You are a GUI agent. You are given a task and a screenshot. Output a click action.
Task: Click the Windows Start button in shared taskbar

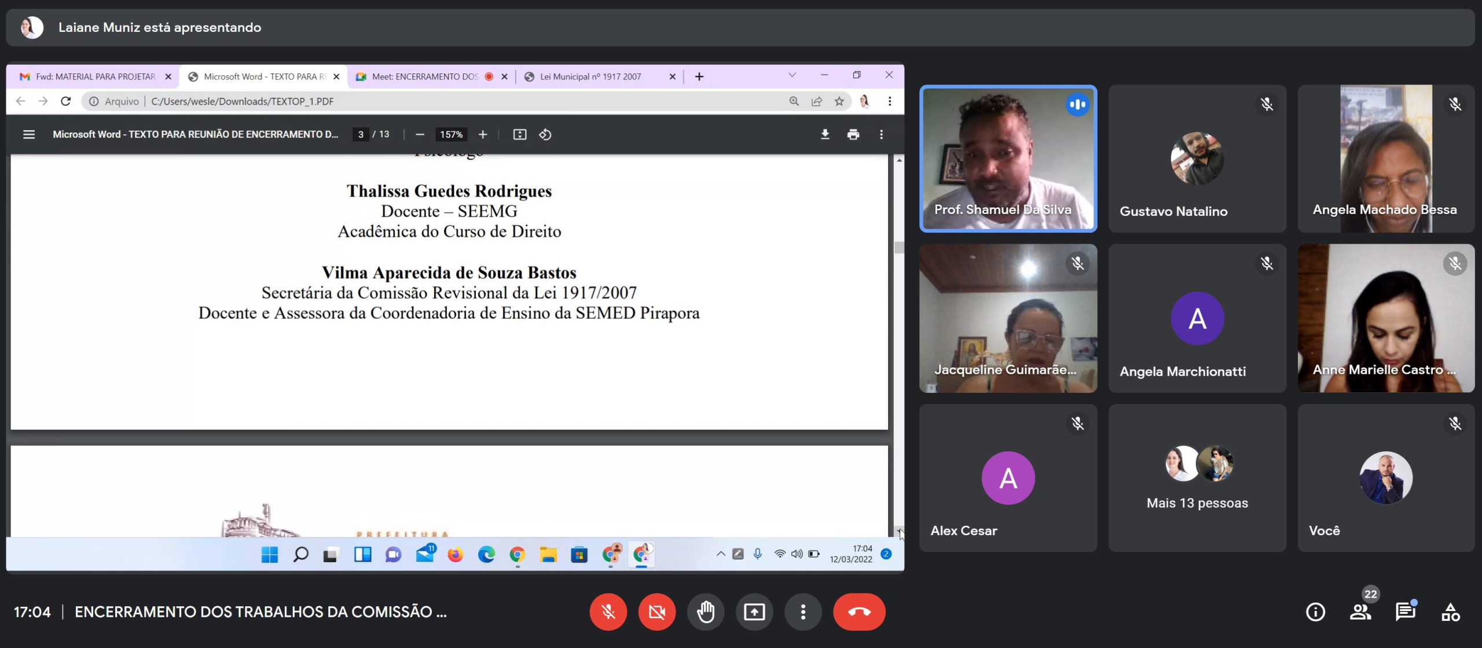pyautogui.click(x=269, y=554)
